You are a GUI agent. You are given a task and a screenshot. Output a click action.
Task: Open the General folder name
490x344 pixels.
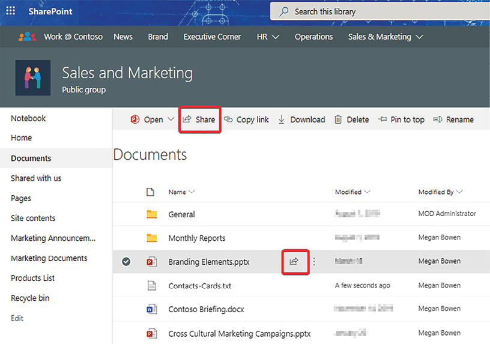tap(181, 214)
